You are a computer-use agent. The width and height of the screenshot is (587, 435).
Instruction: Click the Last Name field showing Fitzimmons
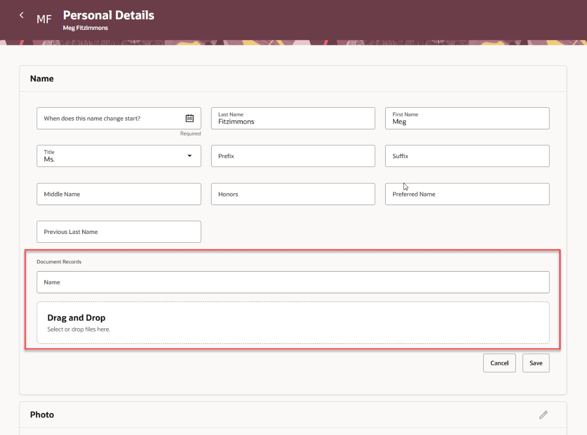(293, 121)
